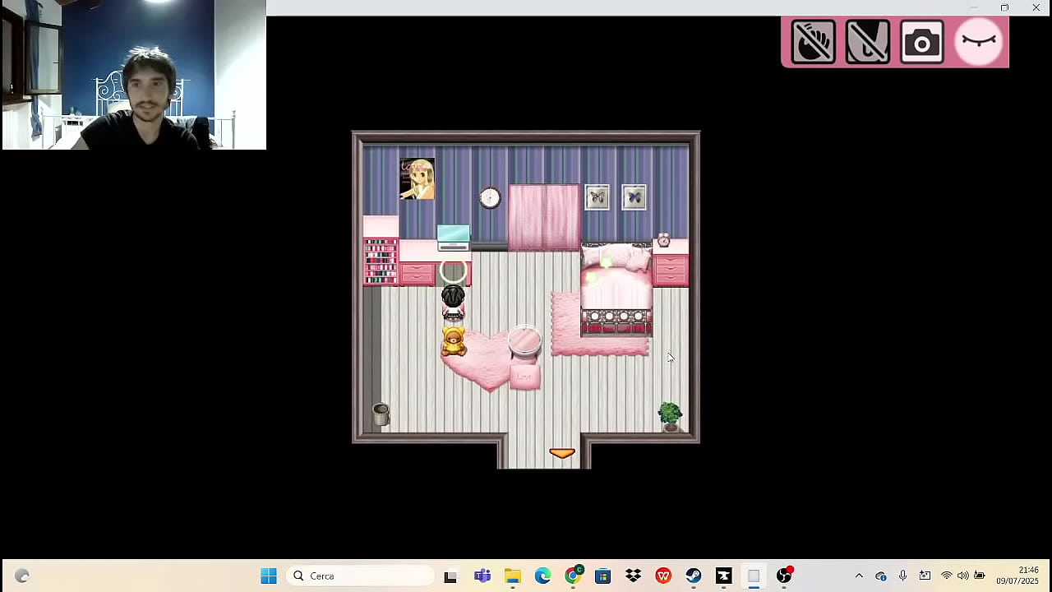Open Steam from the taskbar
This screenshot has width=1052, height=592.
[694, 576]
